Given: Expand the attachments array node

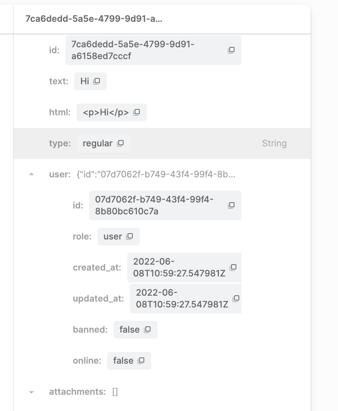Looking at the screenshot, I should (x=32, y=392).
